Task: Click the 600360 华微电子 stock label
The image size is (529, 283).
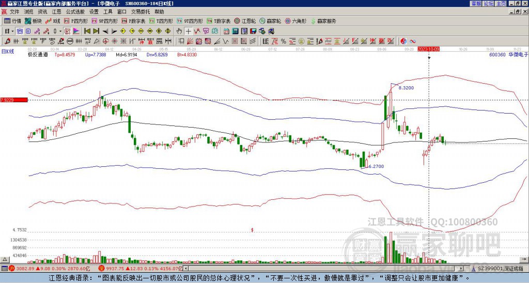Action: point(509,55)
